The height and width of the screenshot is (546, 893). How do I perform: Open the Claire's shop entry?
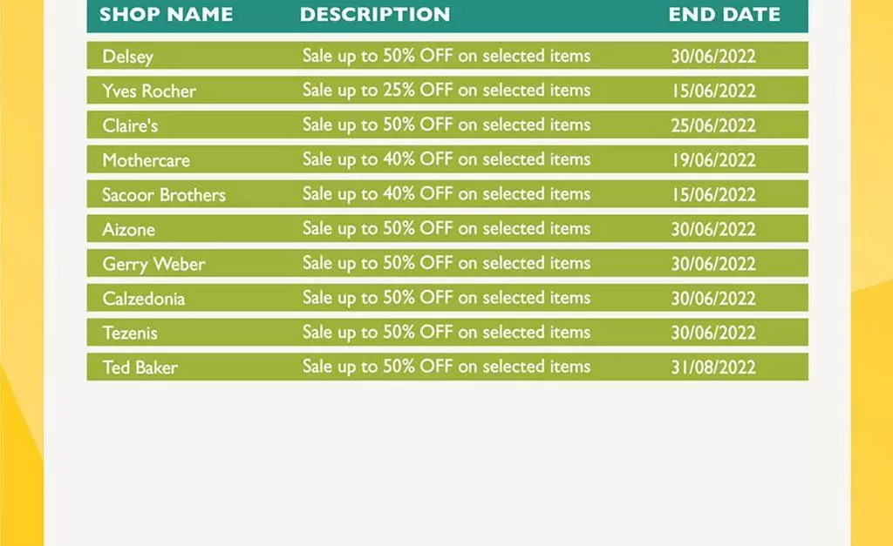130,125
